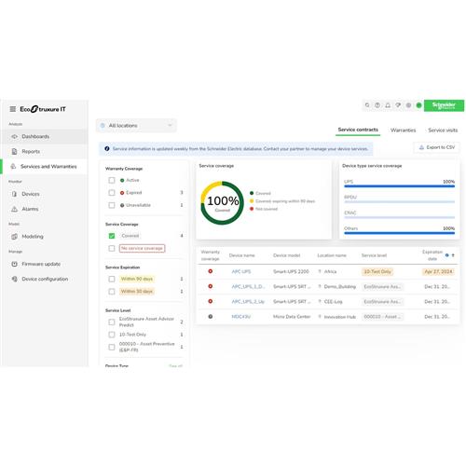The image size is (466, 466).
Task: Check the No service coverage checkbox
Action: [x=112, y=248]
